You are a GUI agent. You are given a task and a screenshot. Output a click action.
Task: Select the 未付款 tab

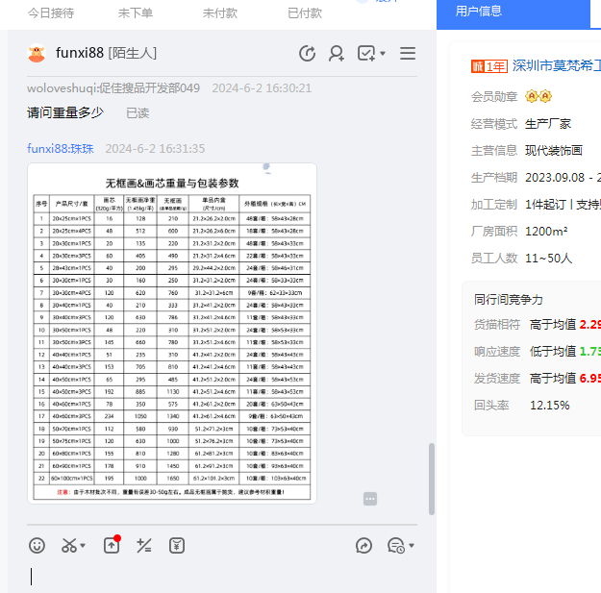tap(220, 12)
